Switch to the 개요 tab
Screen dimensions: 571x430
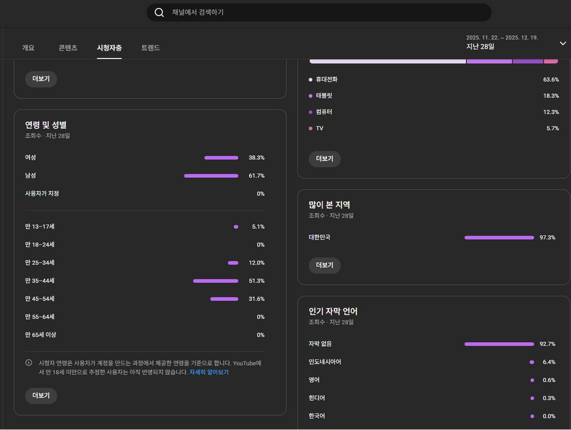pos(28,48)
